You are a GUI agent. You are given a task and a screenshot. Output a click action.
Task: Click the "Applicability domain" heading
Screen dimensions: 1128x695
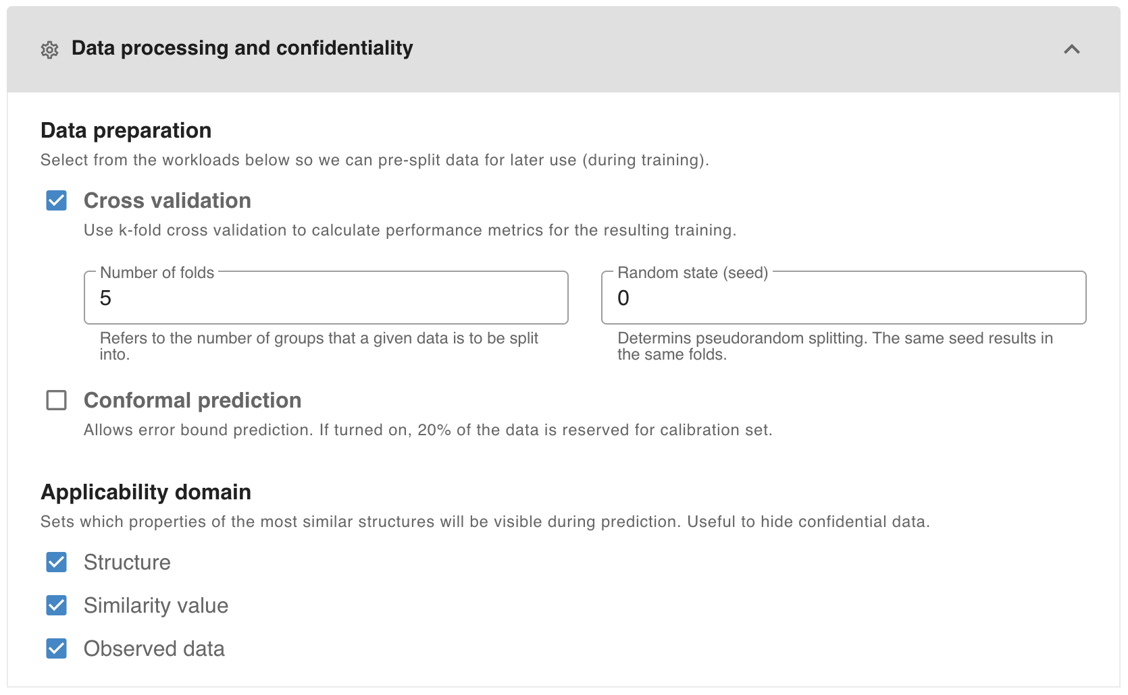point(145,492)
